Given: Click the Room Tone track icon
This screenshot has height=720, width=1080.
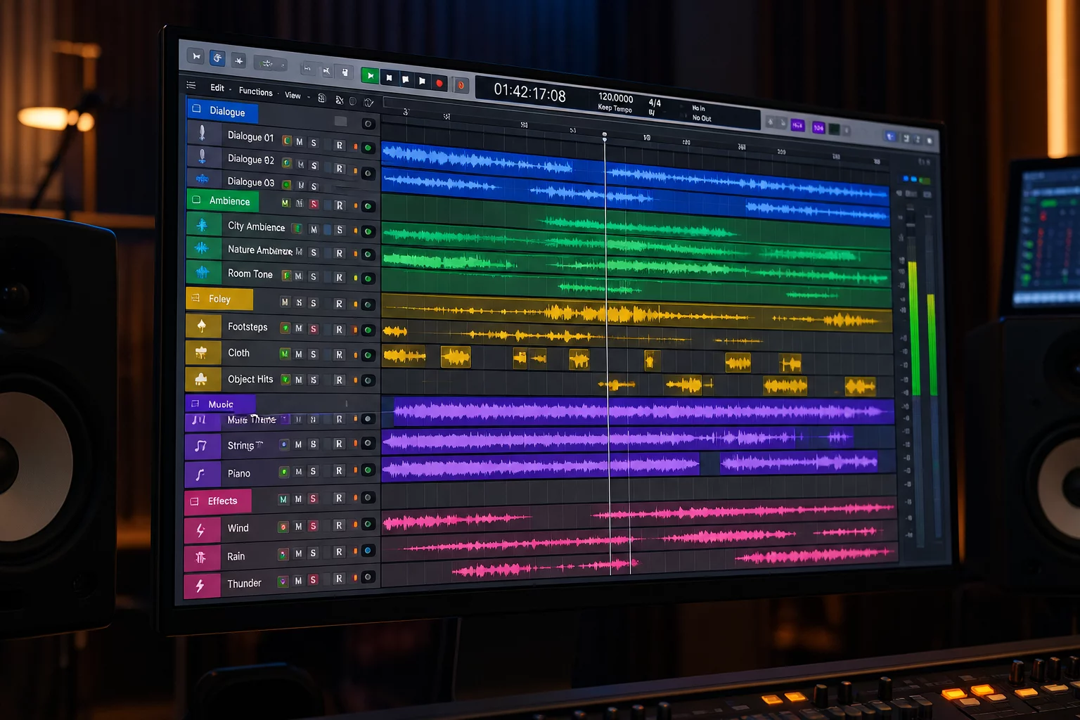Looking at the screenshot, I should click(202, 271).
